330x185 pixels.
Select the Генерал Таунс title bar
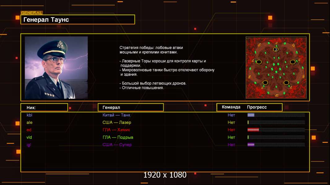click(x=77, y=20)
